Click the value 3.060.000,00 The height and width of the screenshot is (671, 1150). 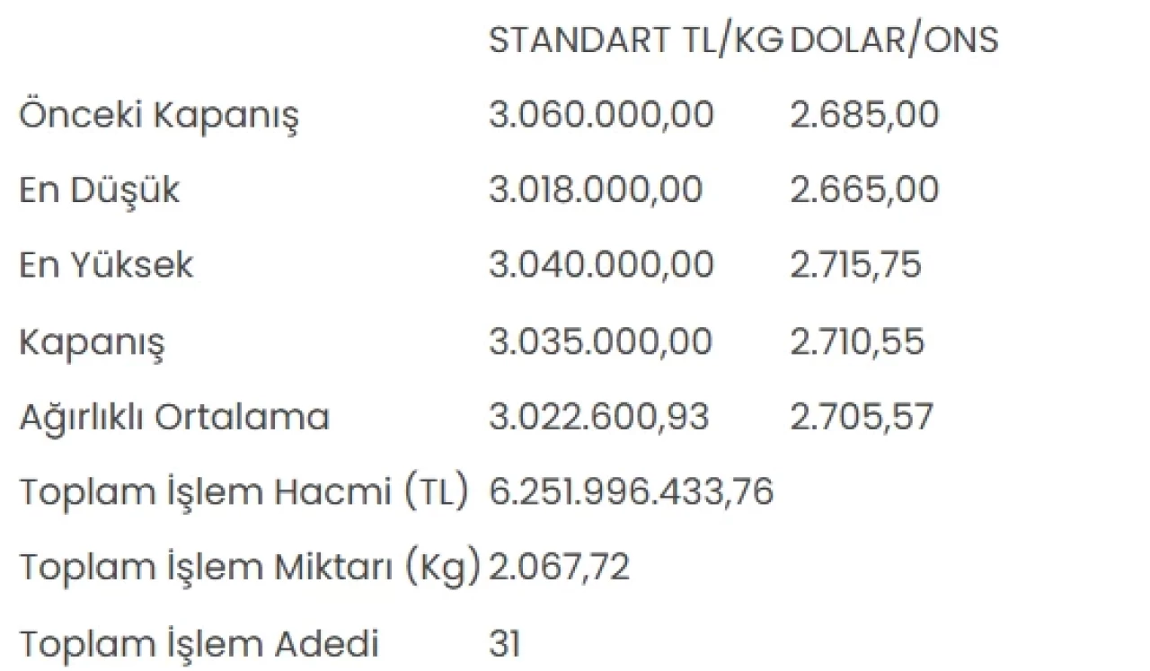[x=601, y=115]
